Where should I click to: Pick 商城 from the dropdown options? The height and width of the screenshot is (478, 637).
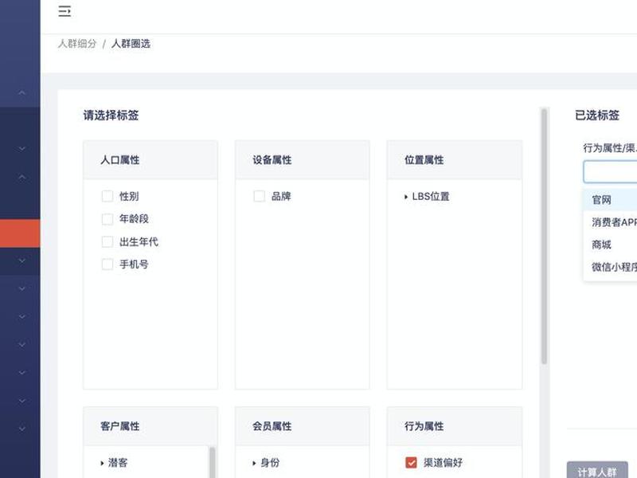[x=610, y=245]
